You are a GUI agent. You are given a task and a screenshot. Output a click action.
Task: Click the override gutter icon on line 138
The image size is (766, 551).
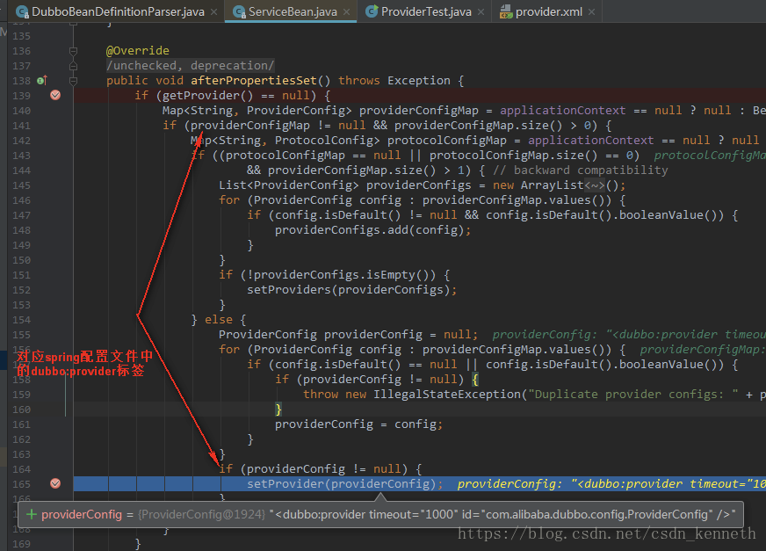coord(42,80)
